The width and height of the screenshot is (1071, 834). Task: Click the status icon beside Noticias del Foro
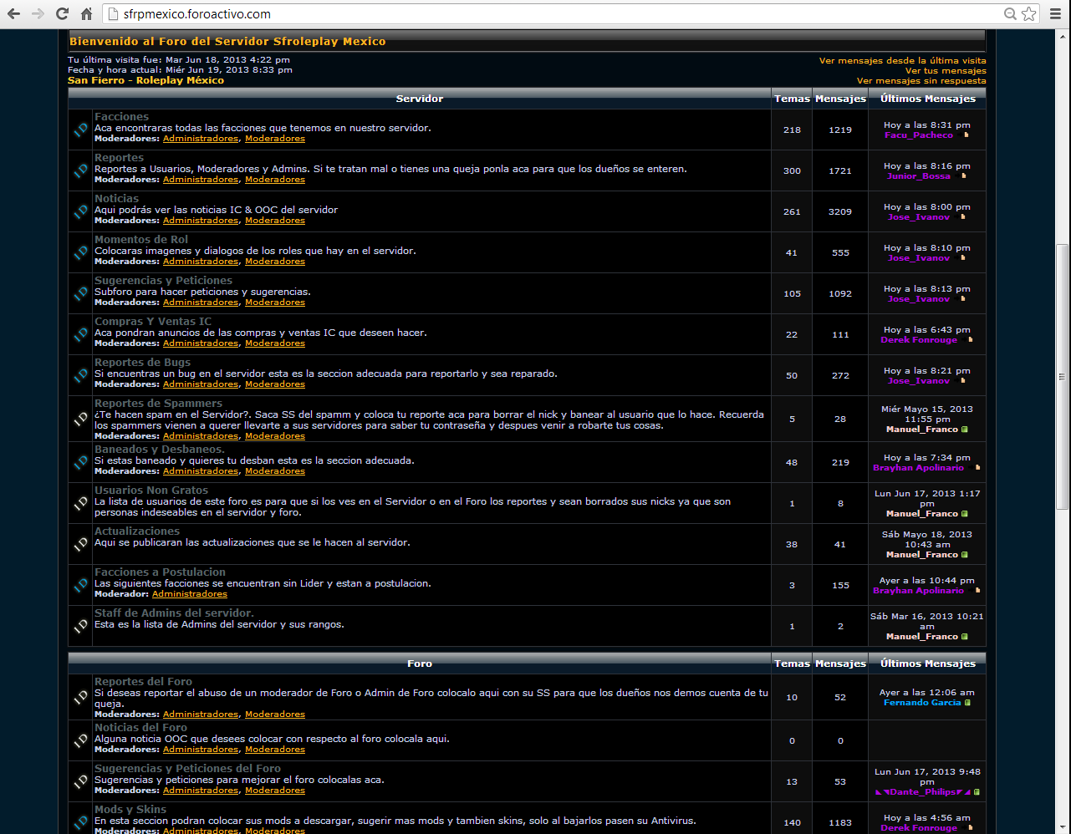pyautogui.click(x=80, y=740)
